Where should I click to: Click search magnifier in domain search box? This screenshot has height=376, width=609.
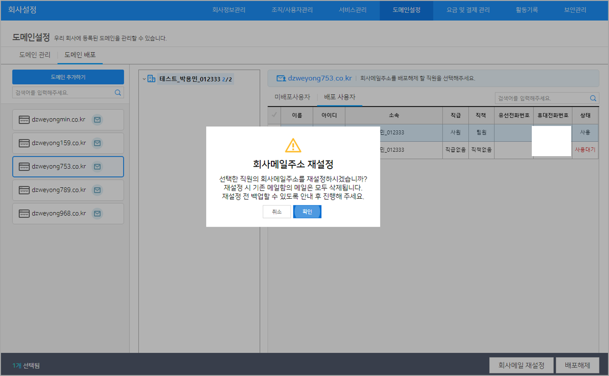(118, 93)
